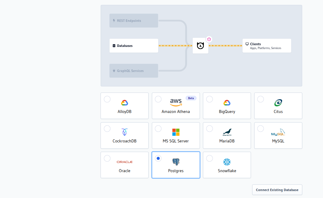This screenshot has width=323, height=198.
Task: Click the "BigQuery" card label
Action: (x=227, y=111)
